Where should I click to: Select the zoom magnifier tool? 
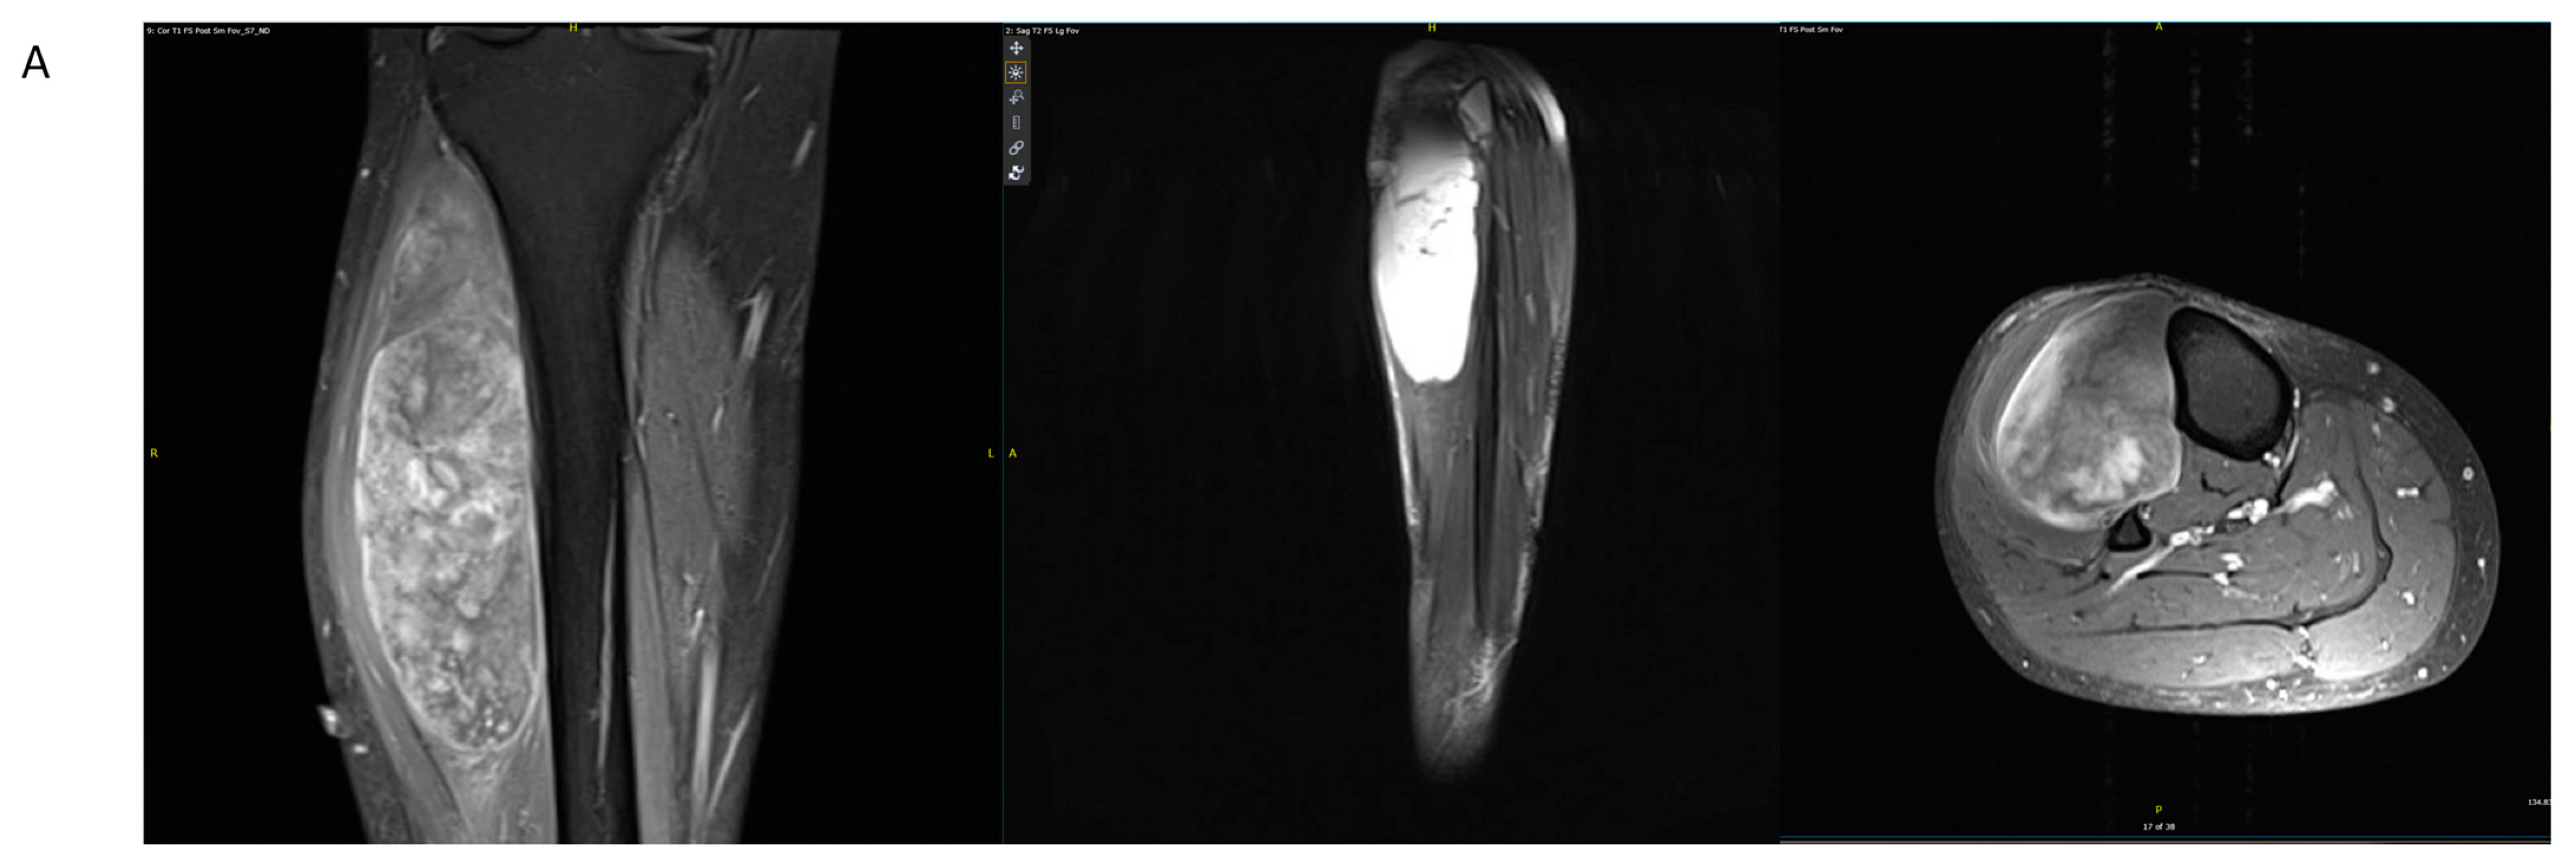[1016, 97]
